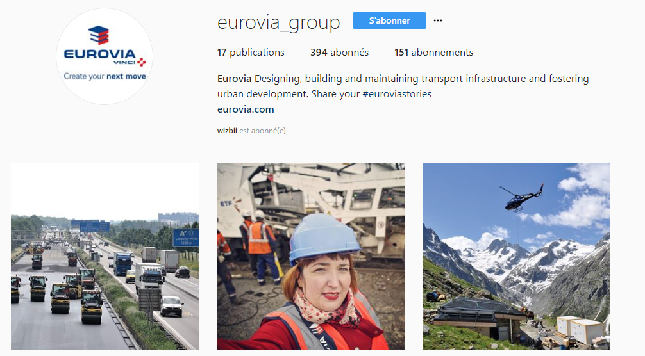The height and width of the screenshot is (356, 645).
Task: Open the woman in blue helmet selfie post
Action: click(x=310, y=256)
